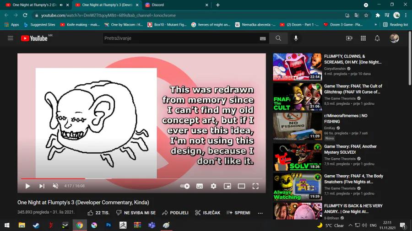Switch to theater mode
Viewport: 412px width, 231px height.
(241, 186)
